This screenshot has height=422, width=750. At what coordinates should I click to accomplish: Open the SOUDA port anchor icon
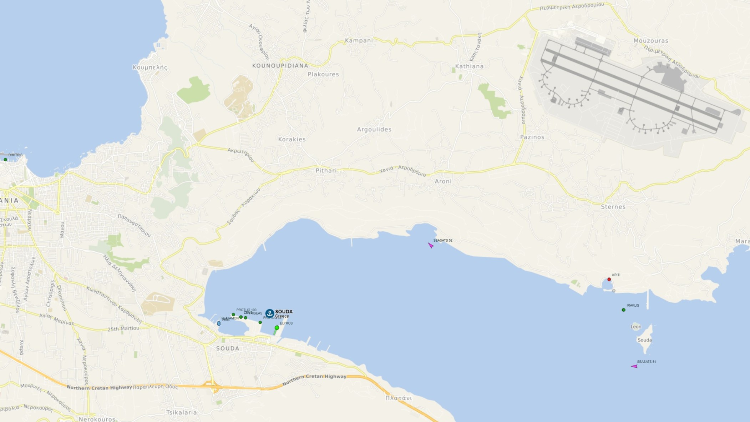pyautogui.click(x=270, y=313)
